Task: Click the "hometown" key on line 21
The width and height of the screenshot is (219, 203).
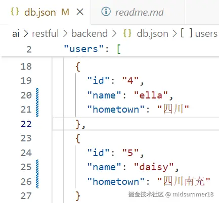Action: pyautogui.click(x=116, y=110)
